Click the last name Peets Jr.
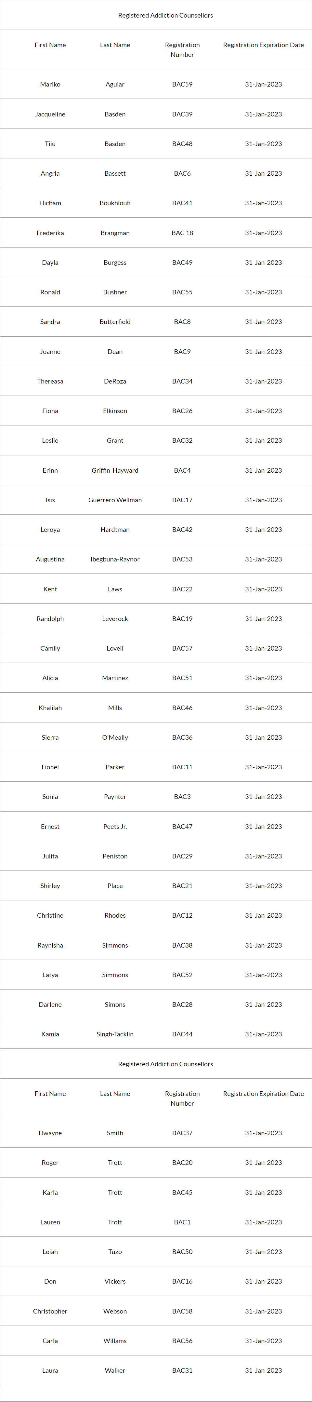This screenshot has height=1402, width=312. (115, 826)
